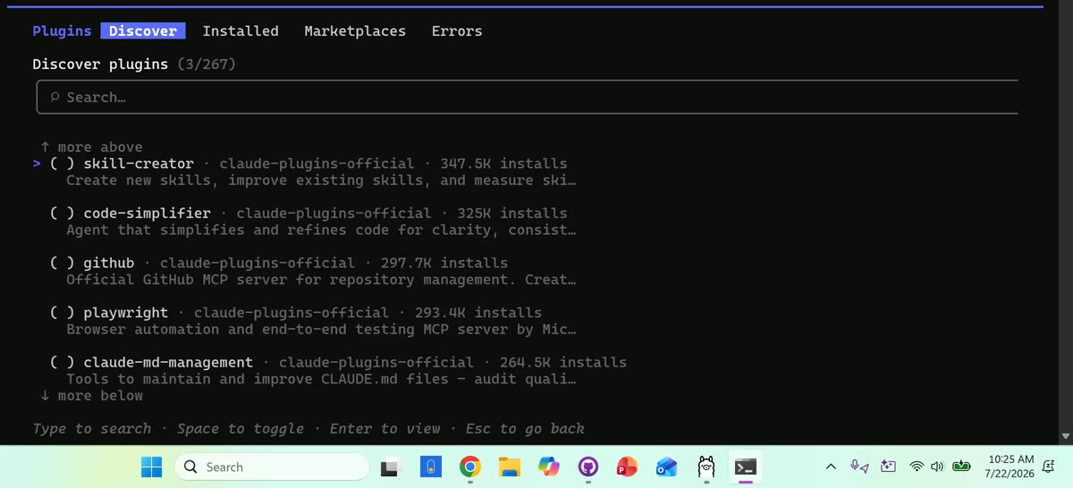Screen dimensions: 1073x488
Task: Click 'claude-plugins-official' beside github
Action: 258,263
